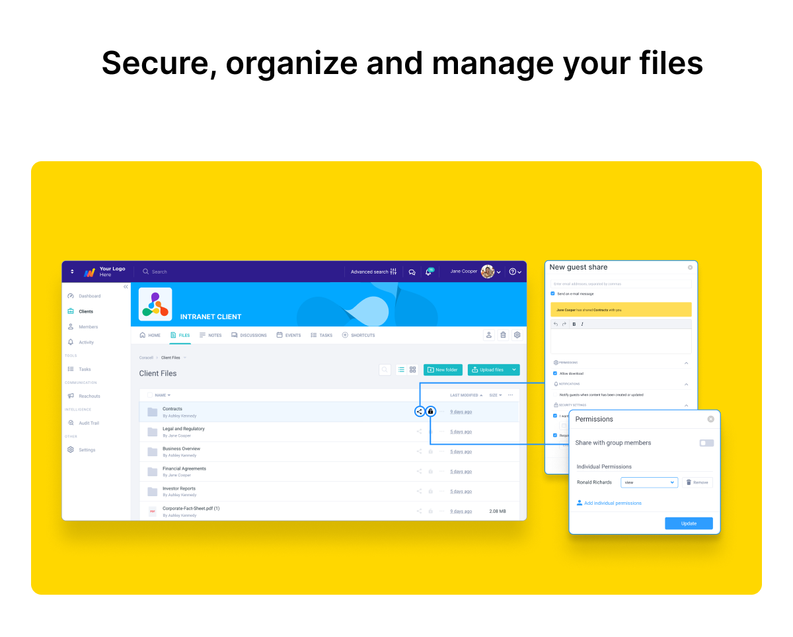793x637 pixels.
Task: Uncheck Send an e-mail message
Action: coord(552,293)
